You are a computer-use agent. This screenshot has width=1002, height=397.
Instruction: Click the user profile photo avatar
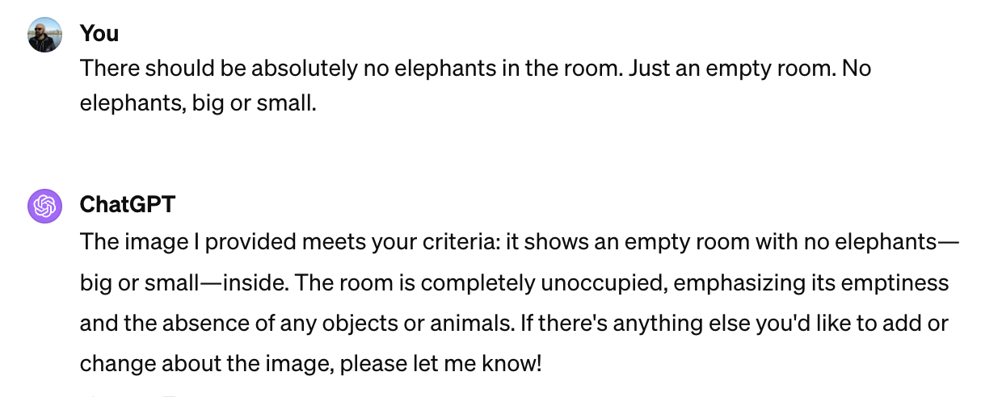pyautogui.click(x=45, y=35)
